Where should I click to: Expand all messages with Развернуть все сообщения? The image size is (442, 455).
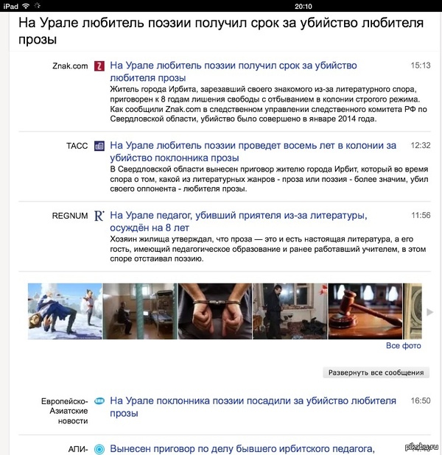(x=376, y=373)
